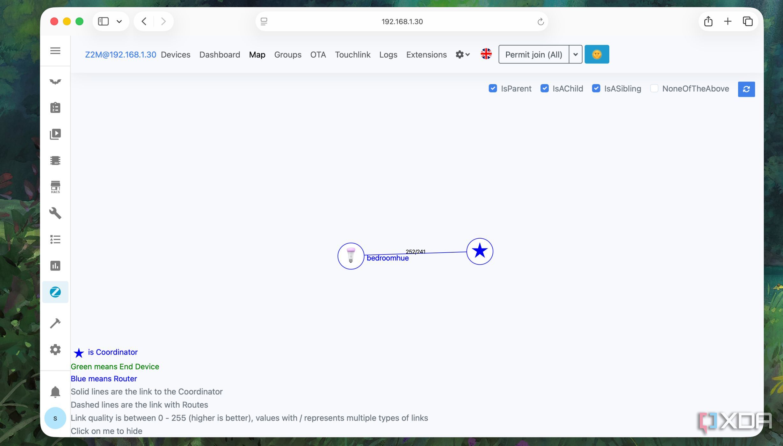Change language via UK flag icon
Image resolution: width=783 pixels, height=446 pixels.
[x=486, y=54]
